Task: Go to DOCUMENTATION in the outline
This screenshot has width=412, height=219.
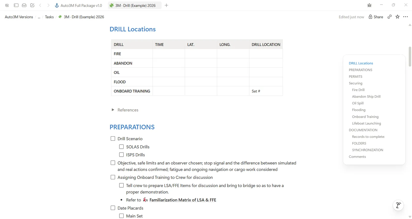Action: 363,130
